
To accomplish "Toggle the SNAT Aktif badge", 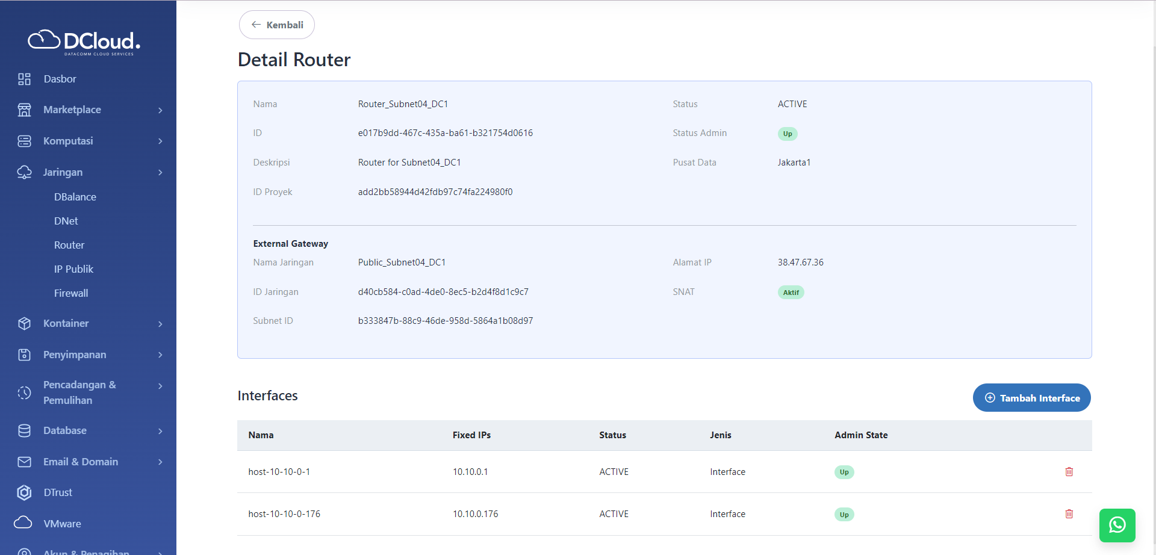I will (791, 292).
